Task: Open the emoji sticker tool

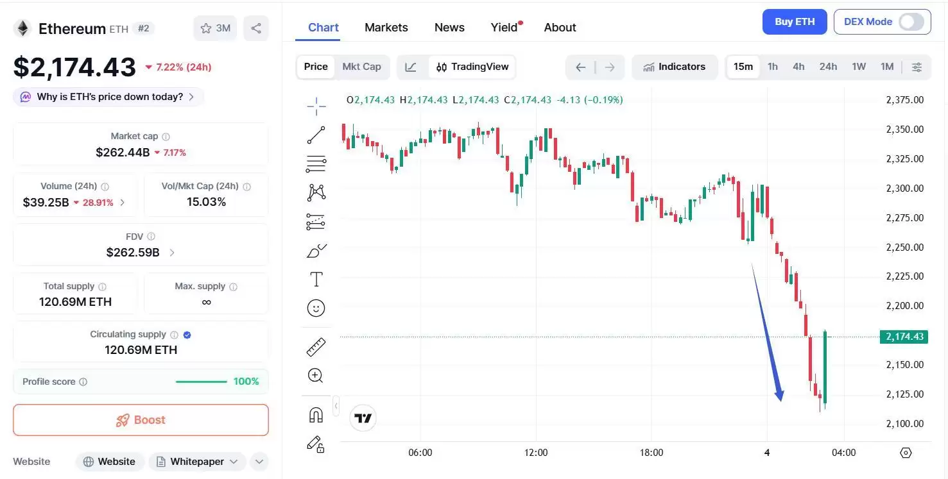Action: coord(316,308)
